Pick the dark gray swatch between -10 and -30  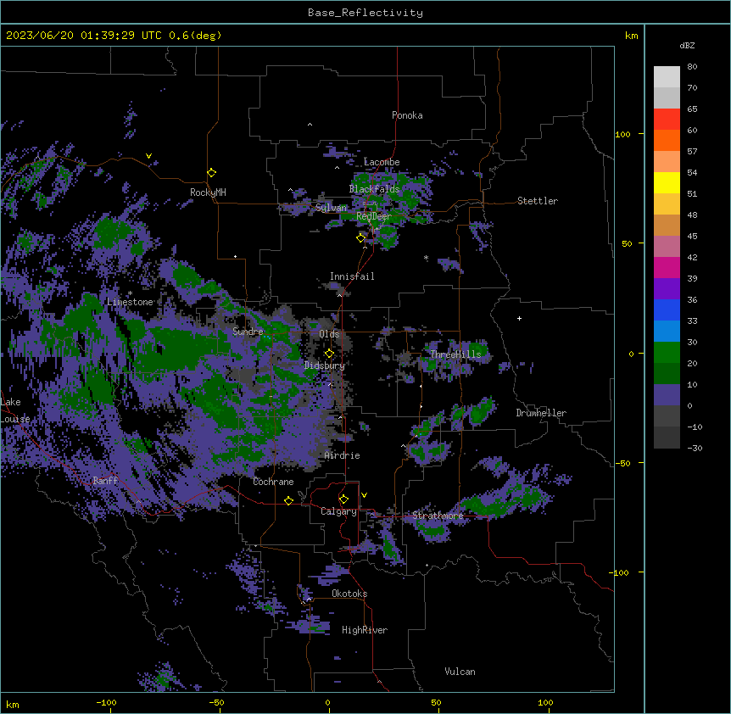pyautogui.click(x=667, y=438)
